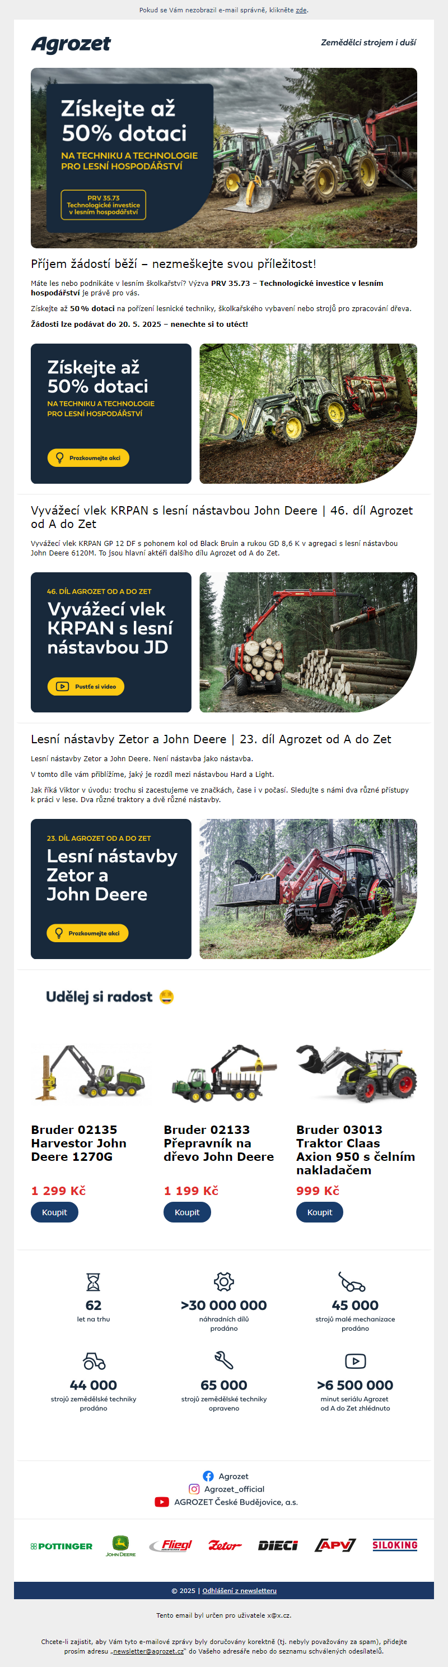
Task: Click the YouTube icon in footer
Action: [x=162, y=1502]
